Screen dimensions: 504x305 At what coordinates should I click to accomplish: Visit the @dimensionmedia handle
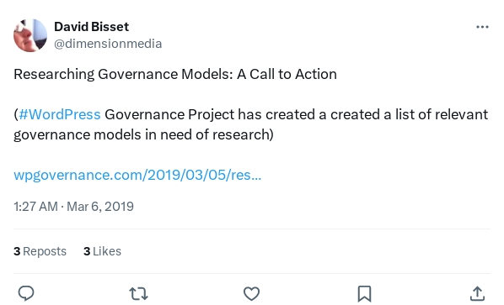[x=108, y=44]
